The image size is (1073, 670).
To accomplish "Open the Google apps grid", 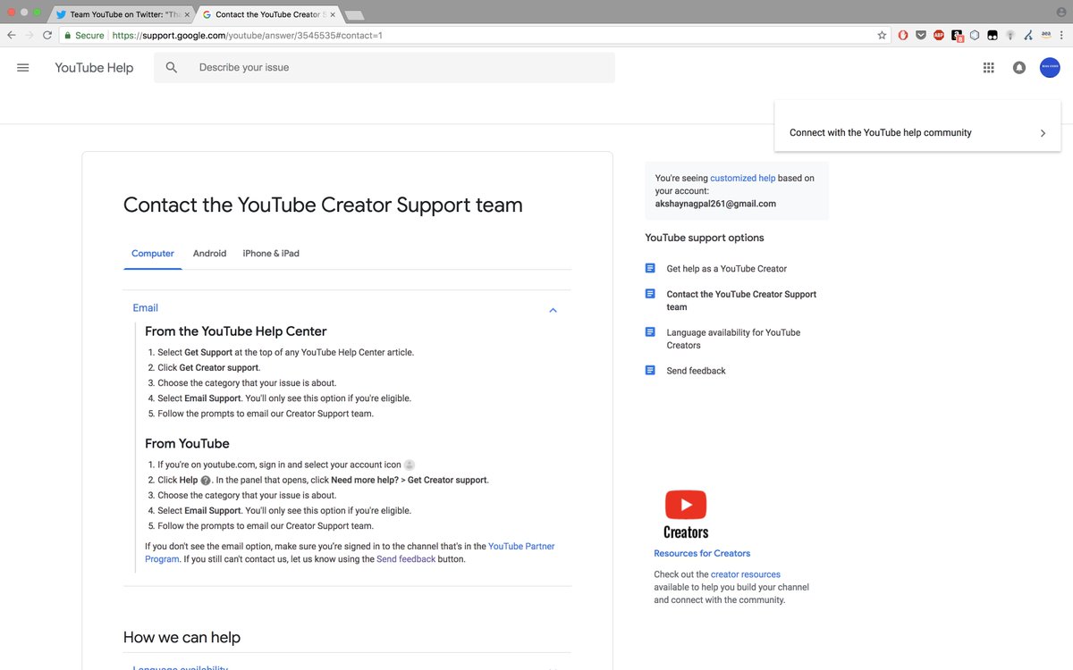I will [x=988, y=68].
